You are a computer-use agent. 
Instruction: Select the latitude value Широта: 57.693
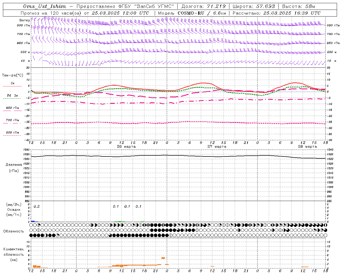254,6
